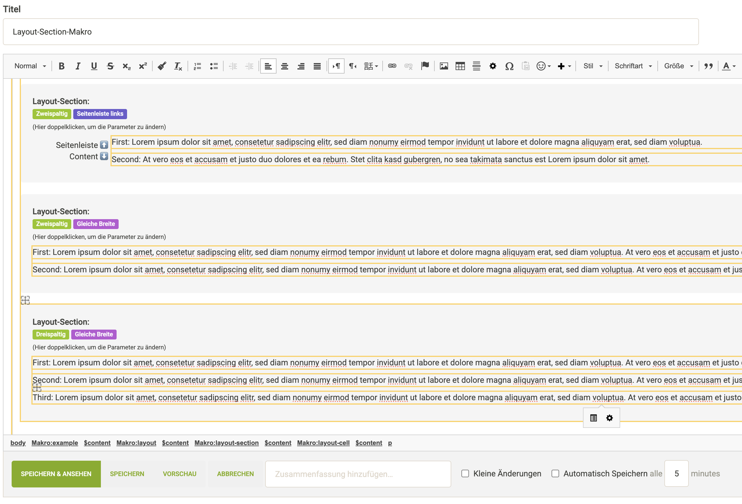
Task: Expand the Schriftart font dropdown
Action: 633,66
